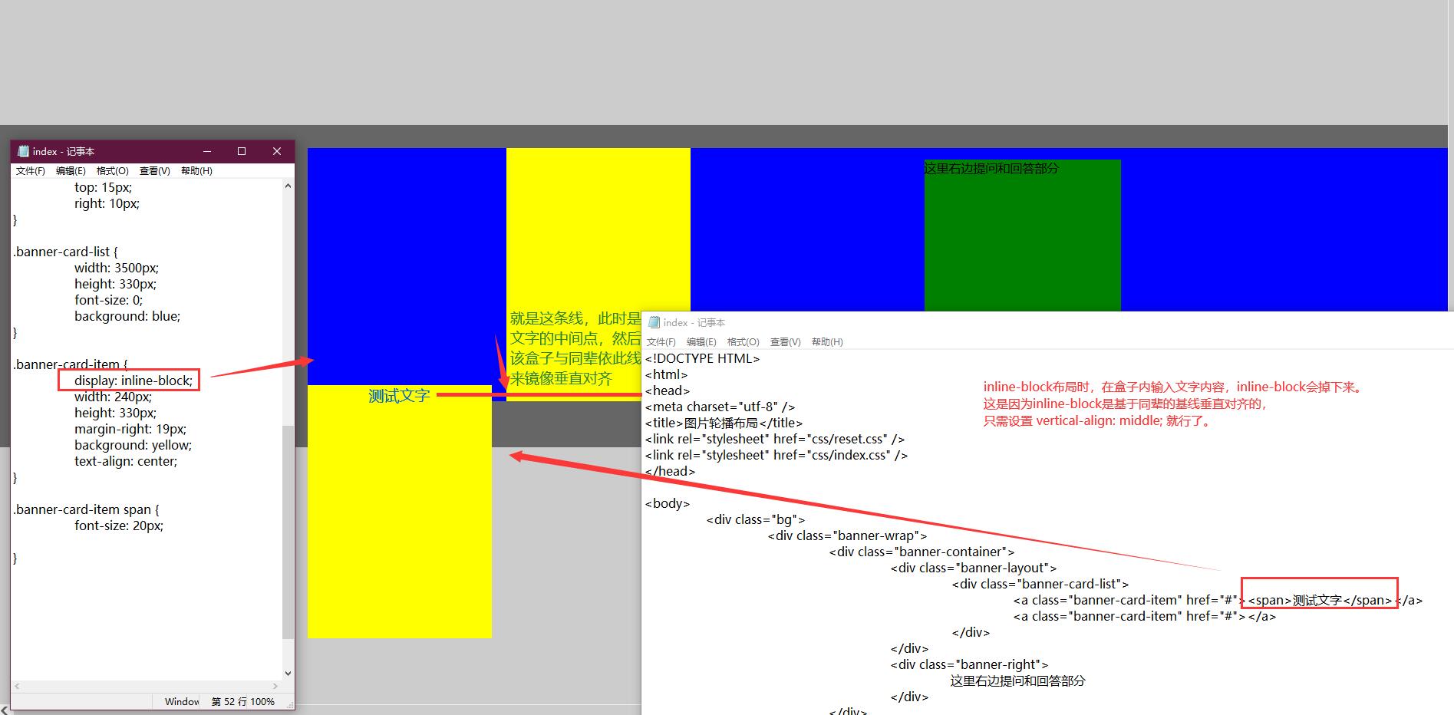This screenshot has width=1454, height=715.
Task: Open 格式(O) menu in left Notepad window
Action: tap(112, 171)
